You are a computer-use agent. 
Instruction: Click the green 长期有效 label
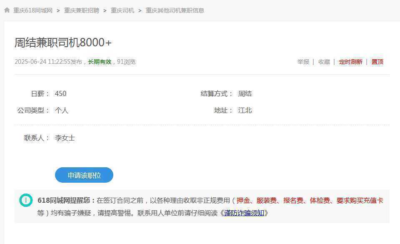coord(100,62)
